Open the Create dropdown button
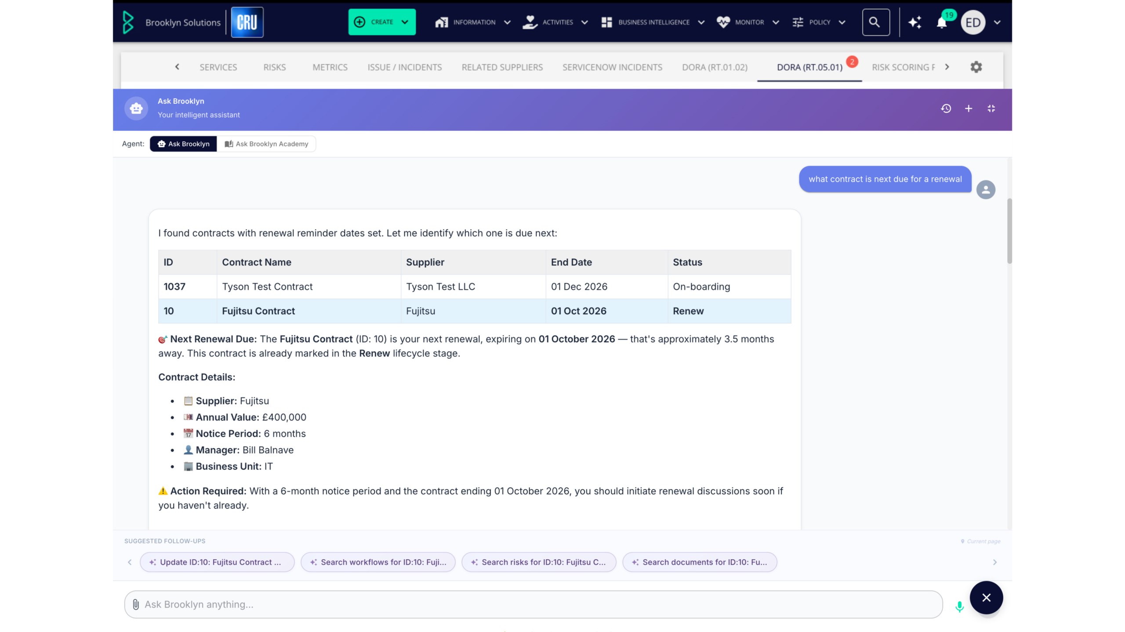The image size is (1125, 632). point(382,22)
